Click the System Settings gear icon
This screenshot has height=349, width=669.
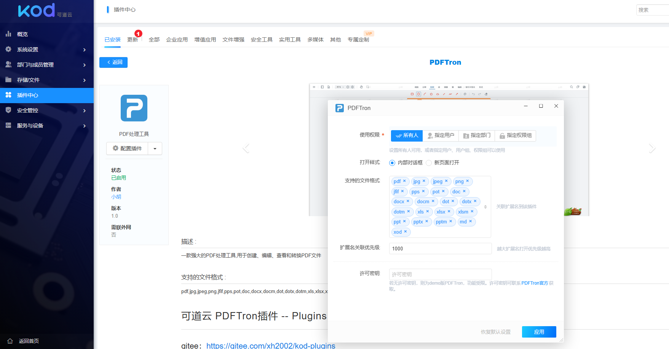pos(8,49)
